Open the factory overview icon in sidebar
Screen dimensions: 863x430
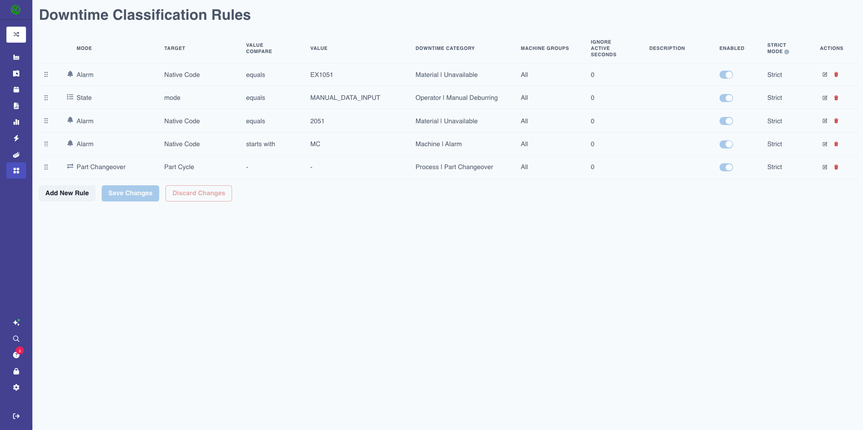(x=16, y=57)
